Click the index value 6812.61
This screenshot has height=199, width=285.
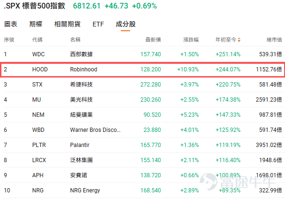coord(87,6)
